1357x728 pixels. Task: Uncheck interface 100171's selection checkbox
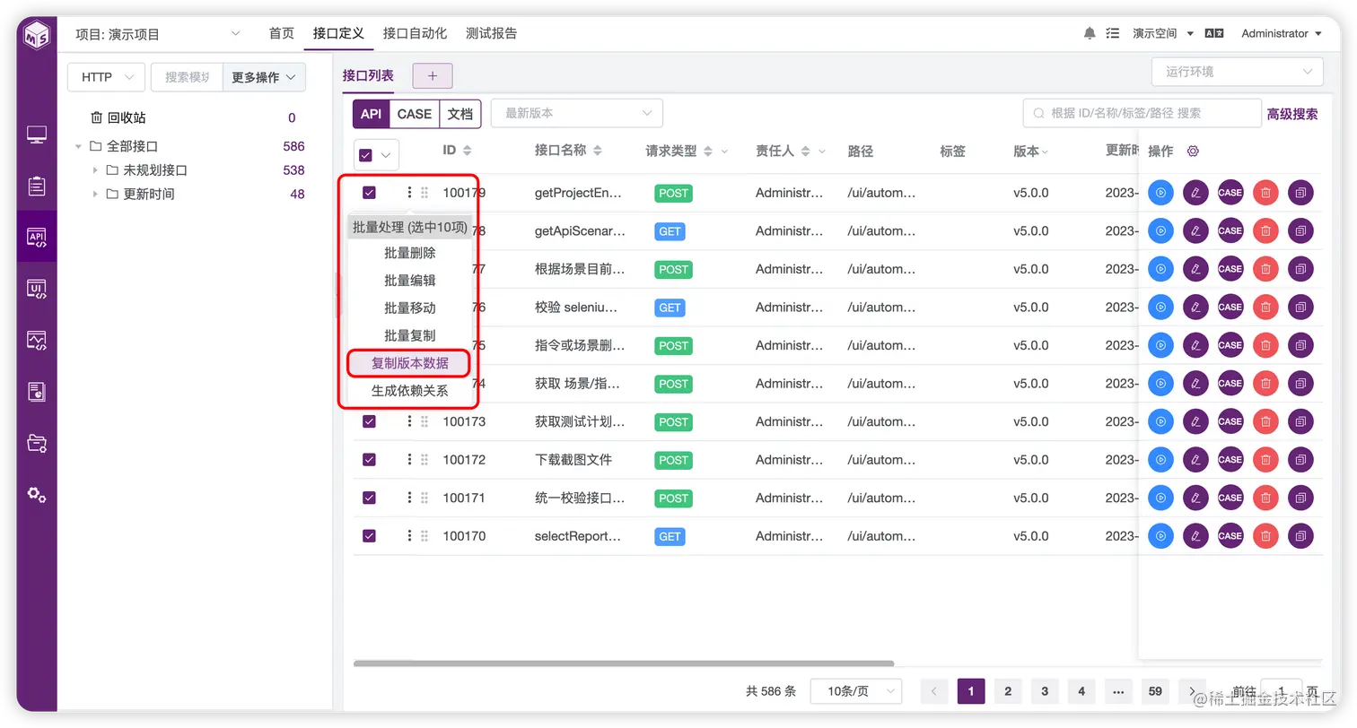(369, 498)
